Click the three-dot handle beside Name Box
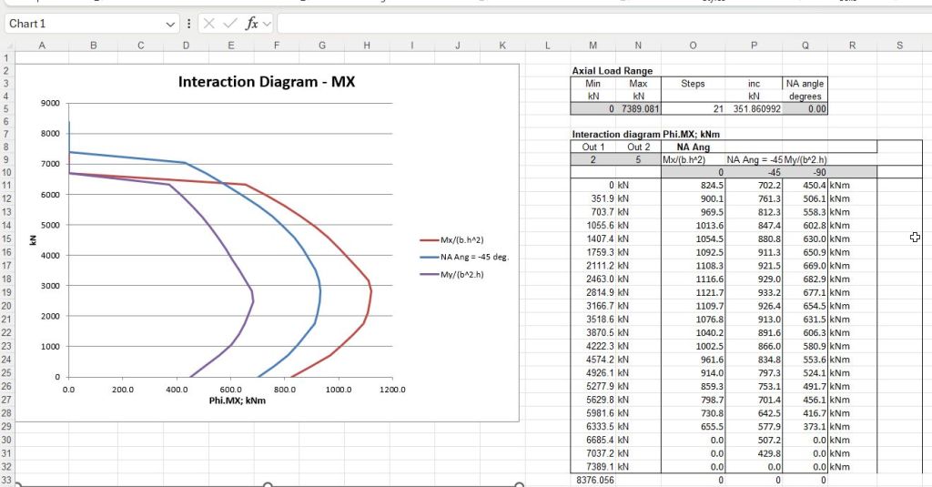 188,24
